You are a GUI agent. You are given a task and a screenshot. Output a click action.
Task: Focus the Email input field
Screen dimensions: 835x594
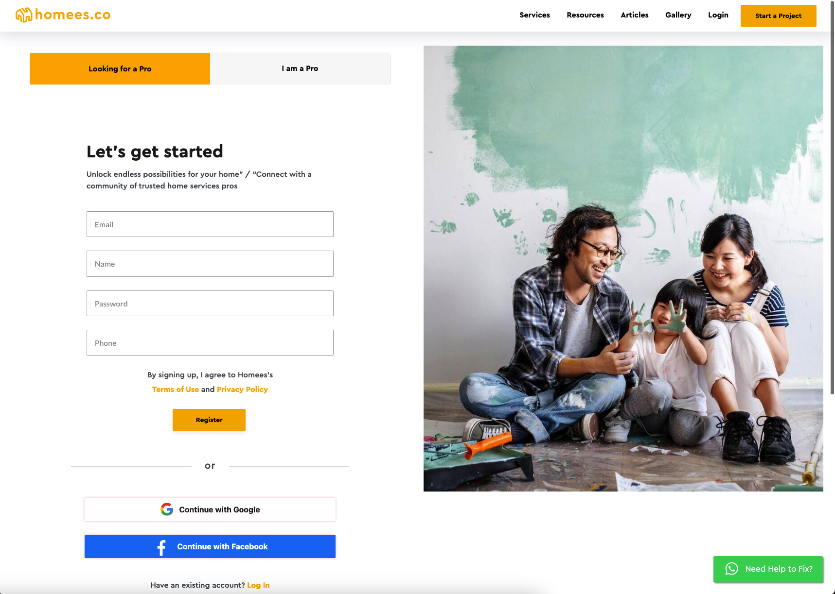click(210, 224)
